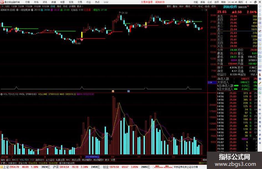Click the 日 period shortcut in right sidebar
Screen dimensions: 262x169
(x=260, y=118)
